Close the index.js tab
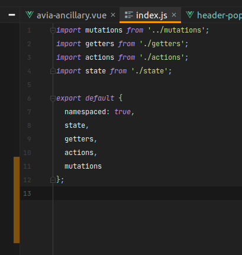Screen dimensions: 242x255 174,15
